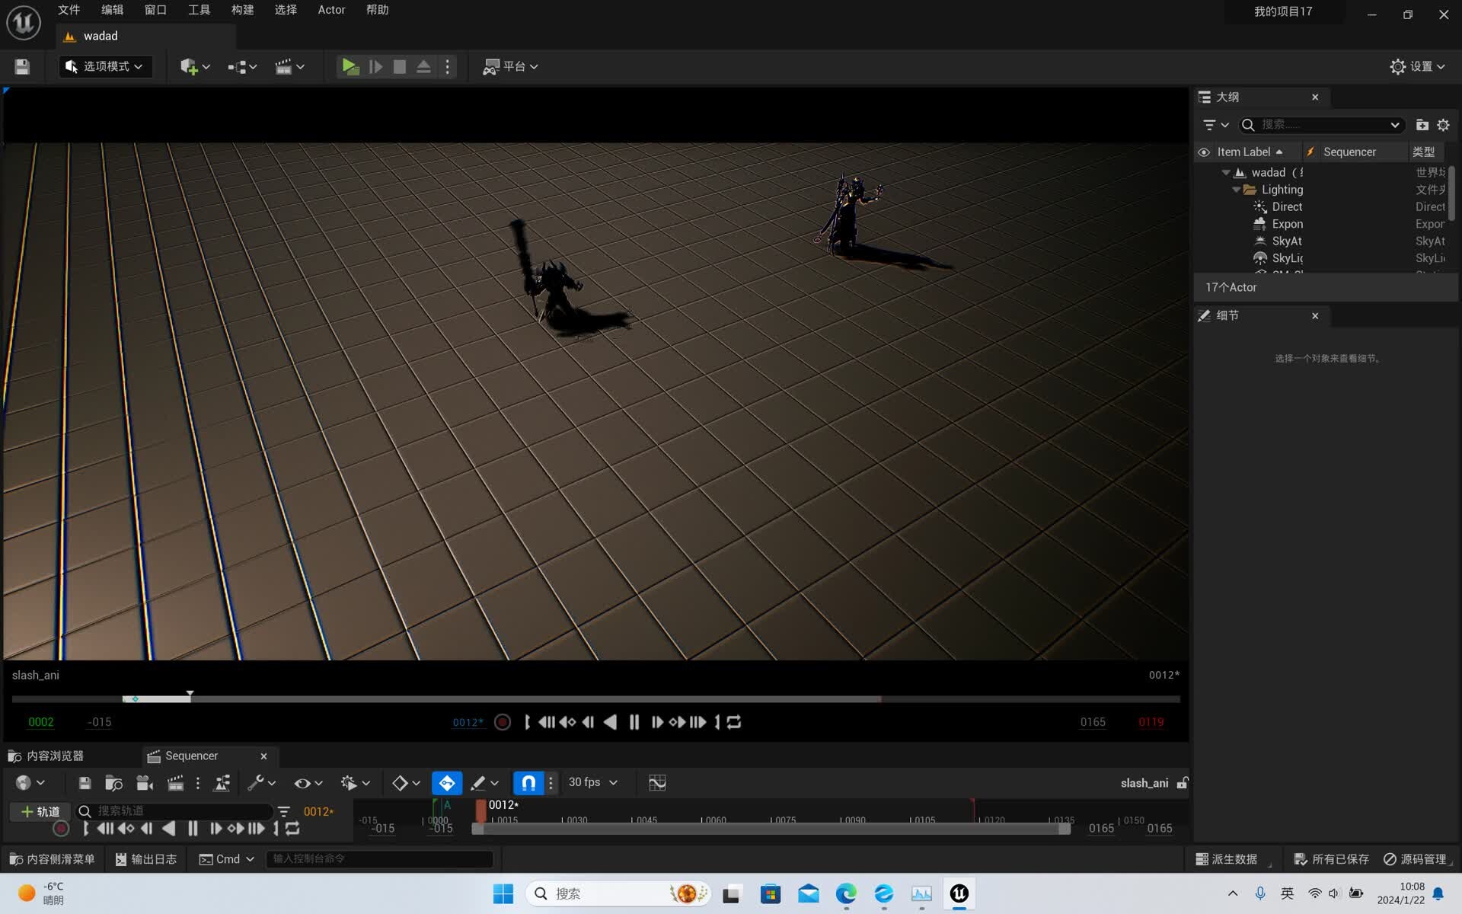Enable the blue auto-key toggle in Sequencer

point(446,782)
